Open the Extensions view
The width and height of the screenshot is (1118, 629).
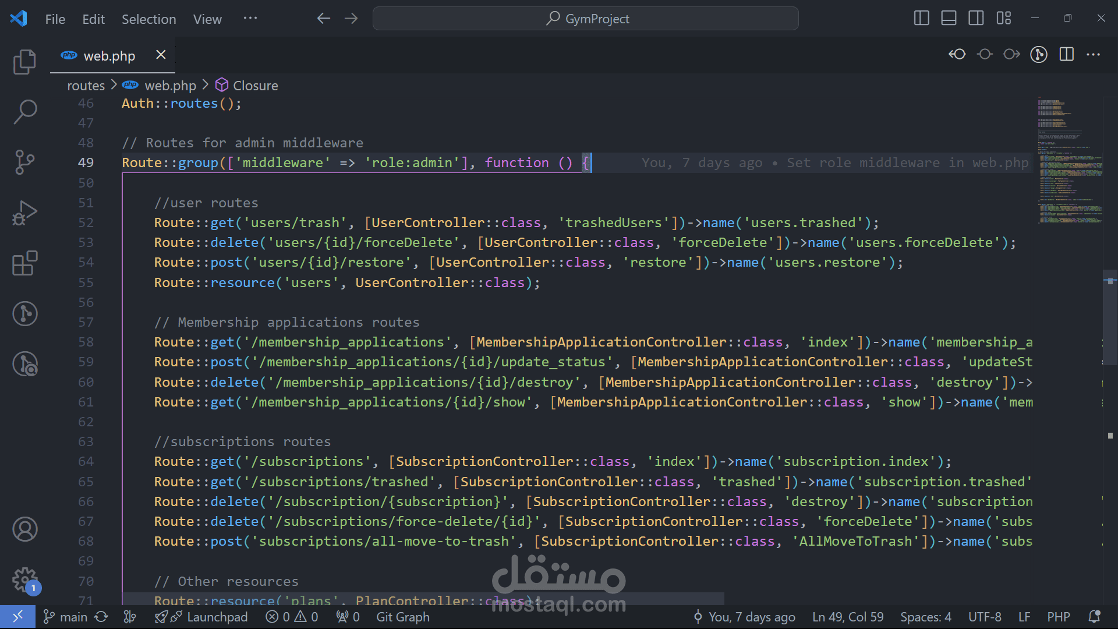click(24, 263)
